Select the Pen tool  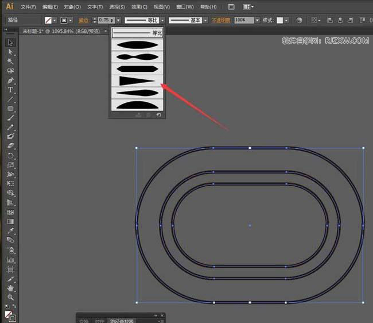10,80
